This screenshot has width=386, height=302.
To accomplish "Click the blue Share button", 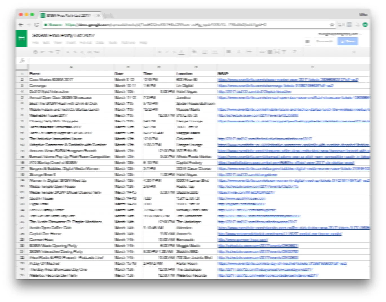I will click(348, 41).
